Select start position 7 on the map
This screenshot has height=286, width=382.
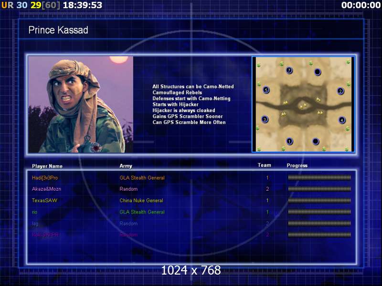(289, 70)
